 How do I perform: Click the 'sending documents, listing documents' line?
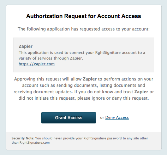pos(84,85)
